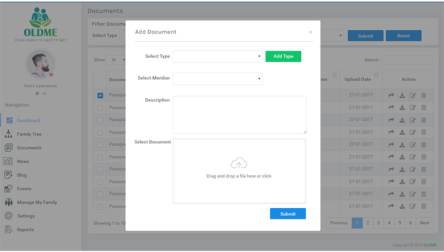The height and width of the screenshot is (252, 444).
Task: Click the share arrow icon in first row
Action: coord(391,95)
